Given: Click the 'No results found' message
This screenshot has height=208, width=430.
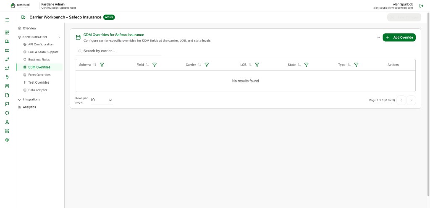Looking at the screenshot, I should [245, 81].
